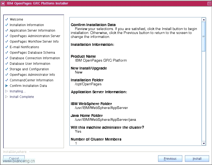The width and height of the screenshot is (212, 165).
Task: Click the Application Server Information: heading
Action: pyautogui.click(x=99, y=92)
